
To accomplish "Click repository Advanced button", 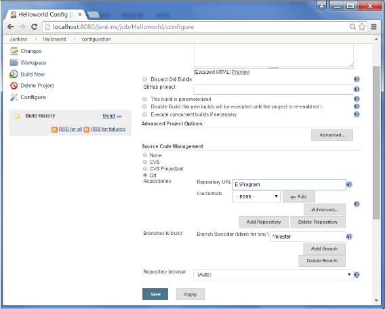I will (x=325, y=209).
